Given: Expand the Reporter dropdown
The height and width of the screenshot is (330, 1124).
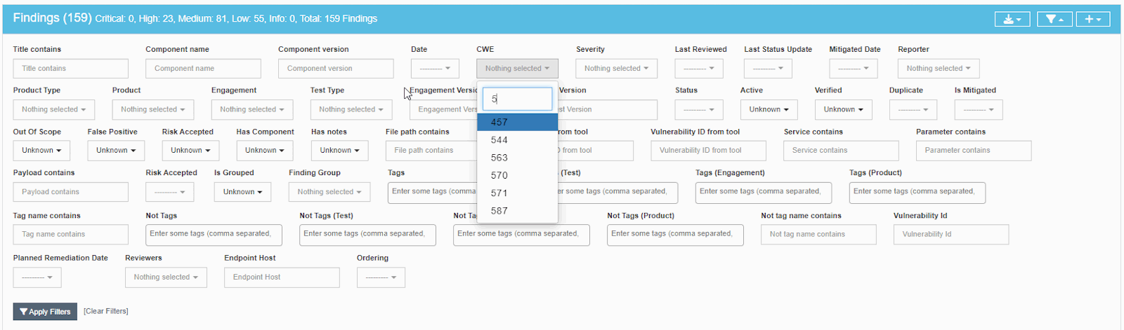Looking at the screenshot, I should pyautogui.click(x=938, y=69).
